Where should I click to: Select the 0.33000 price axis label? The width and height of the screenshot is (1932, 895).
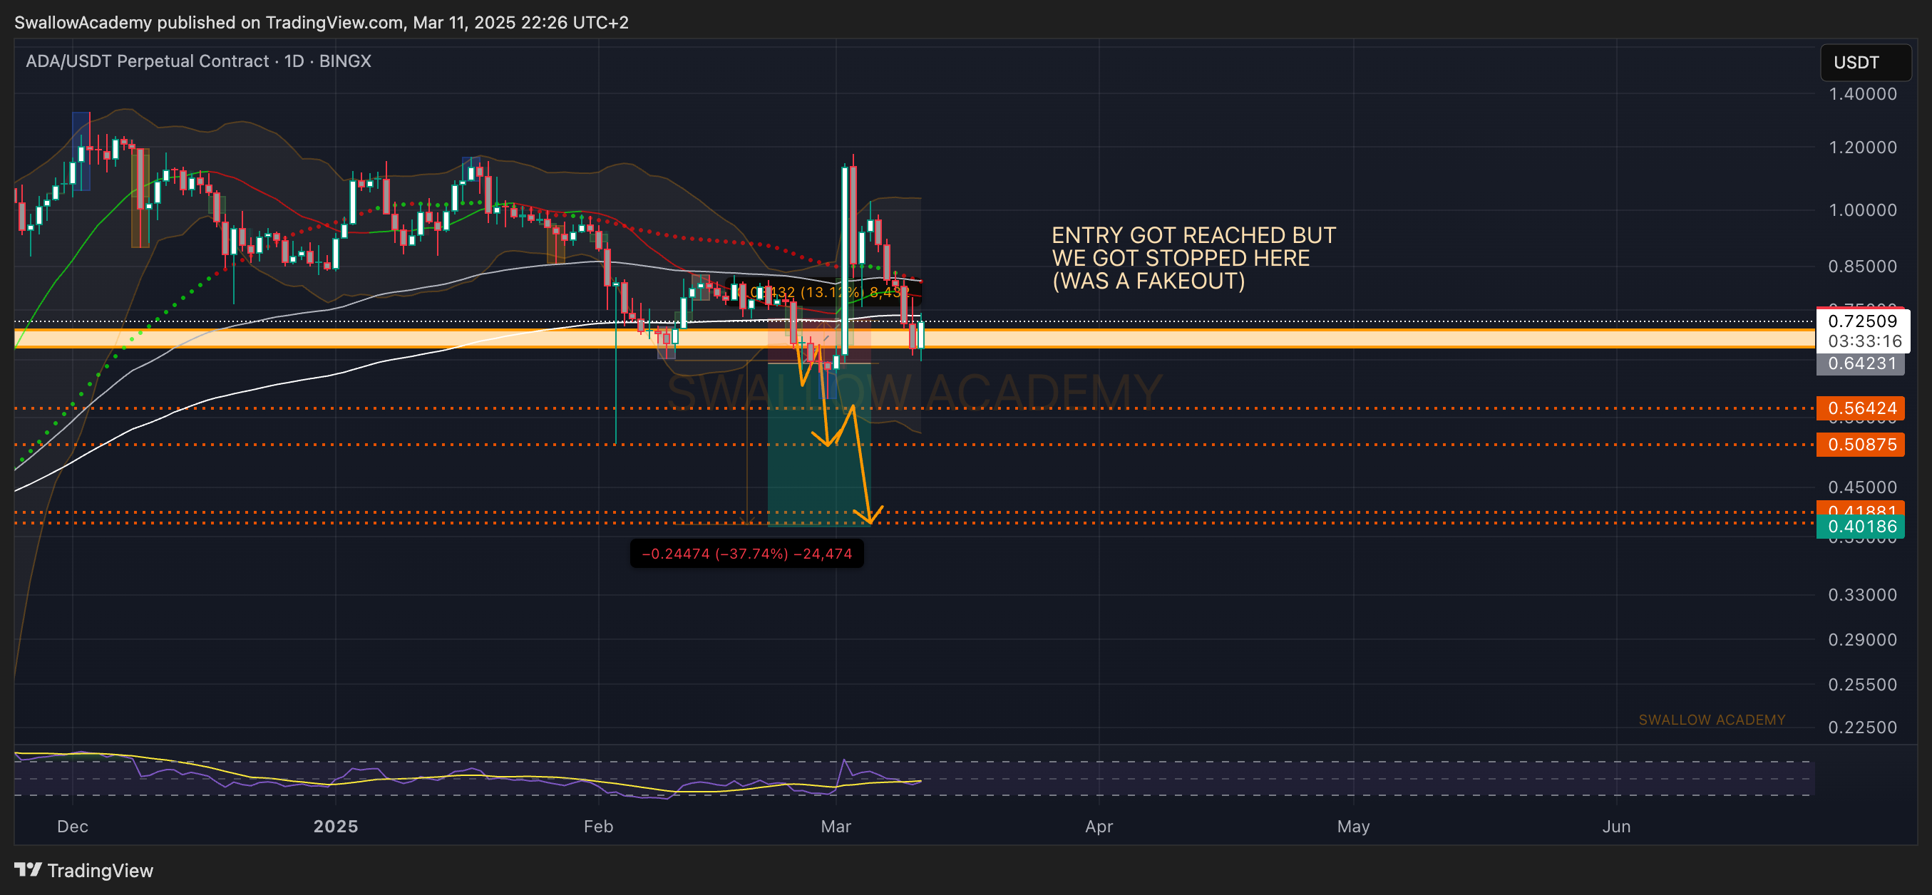[1862, 594]
